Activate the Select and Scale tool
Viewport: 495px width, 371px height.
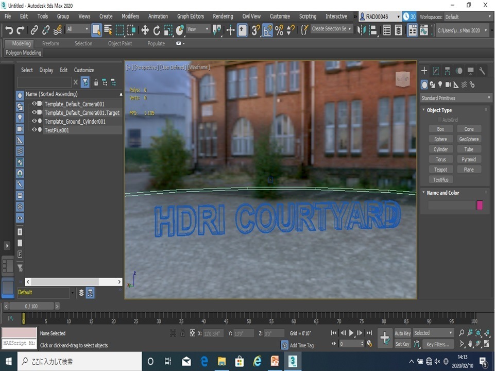click(x=168, y=30)
